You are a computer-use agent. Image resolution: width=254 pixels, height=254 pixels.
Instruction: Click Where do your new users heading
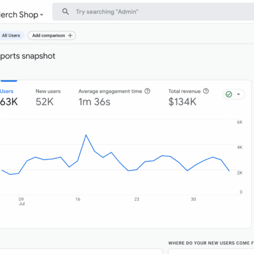[211, 243]
